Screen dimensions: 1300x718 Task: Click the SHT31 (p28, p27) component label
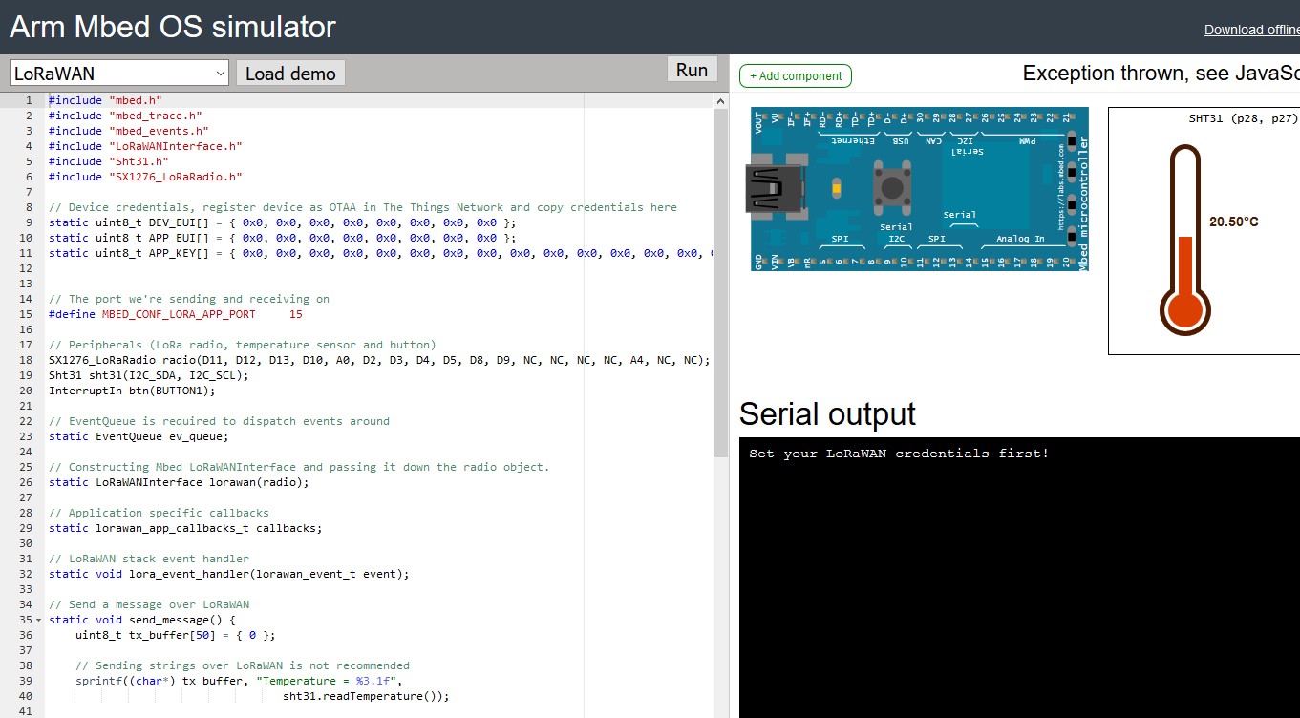[x=1244, y=119]
